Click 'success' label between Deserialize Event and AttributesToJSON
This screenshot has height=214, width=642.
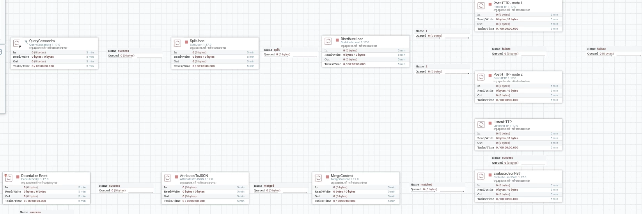(115, 186)
